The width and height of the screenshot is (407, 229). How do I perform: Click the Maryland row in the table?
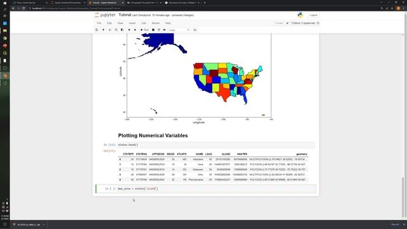click(x=213, y=159)
